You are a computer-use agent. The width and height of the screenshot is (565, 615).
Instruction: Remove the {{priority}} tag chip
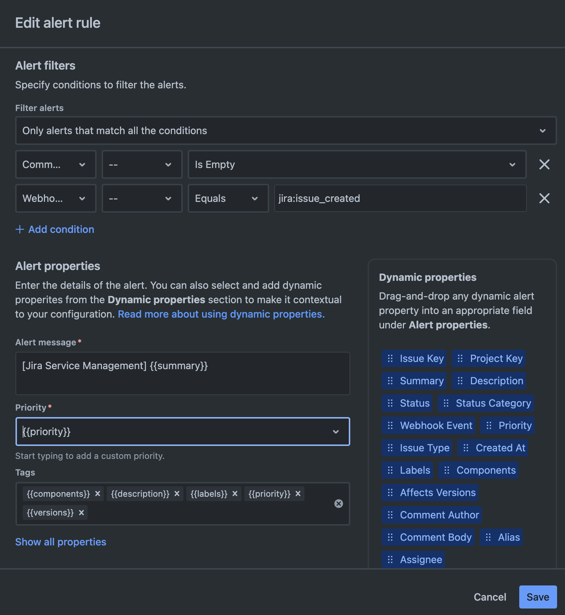click(298, 494)
